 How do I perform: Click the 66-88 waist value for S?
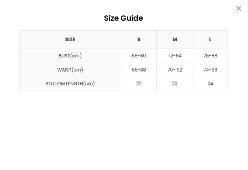139,70
